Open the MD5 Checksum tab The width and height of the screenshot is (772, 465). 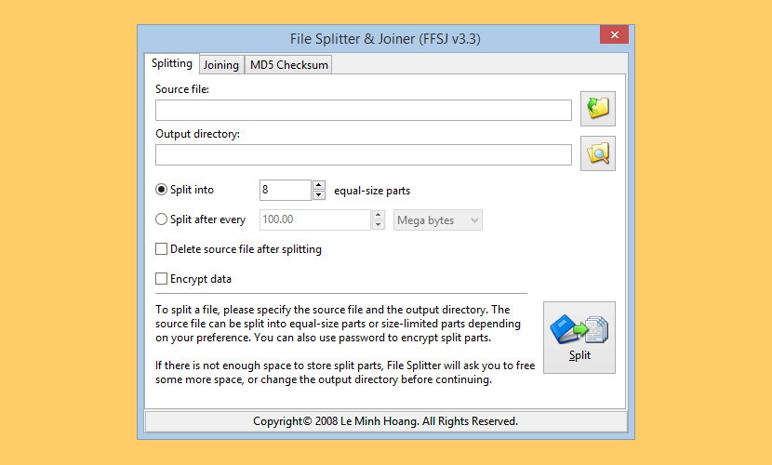[288, 65]
